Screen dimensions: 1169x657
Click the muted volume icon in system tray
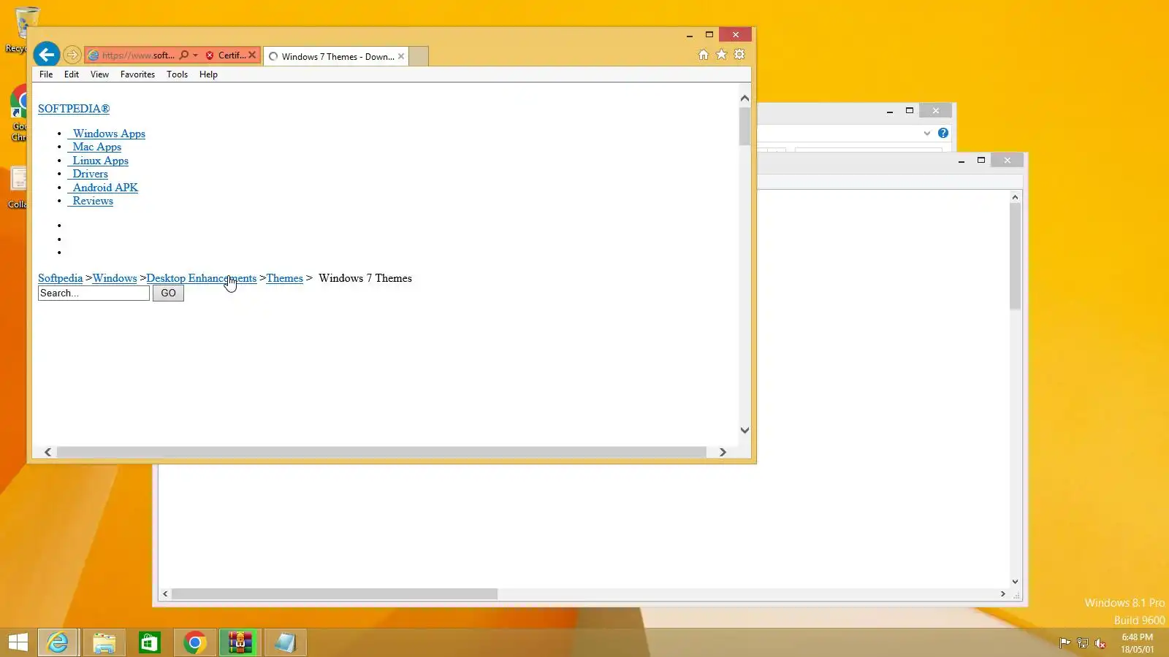pos(1100,643)
